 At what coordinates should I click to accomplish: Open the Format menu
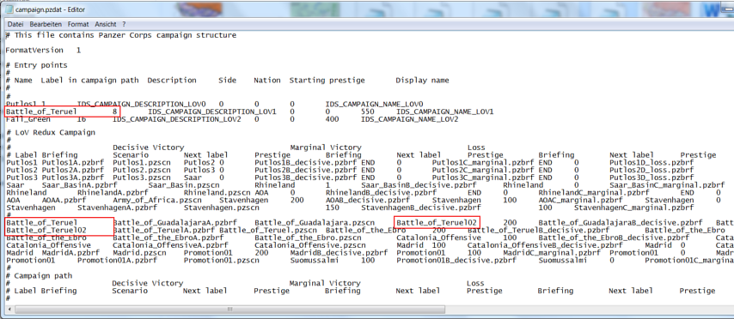click(x=78, y=24)
